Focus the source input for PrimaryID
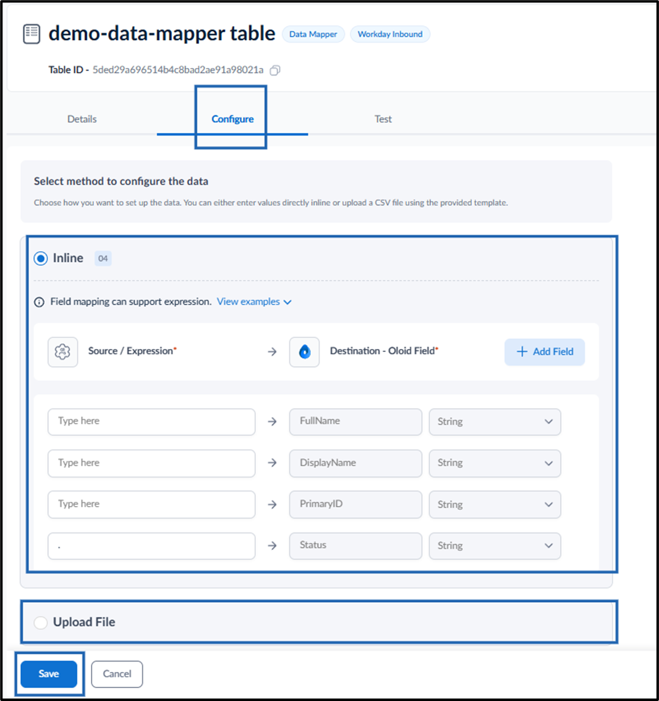The height and width of the screenshot is (701, 659). [151, 504]
